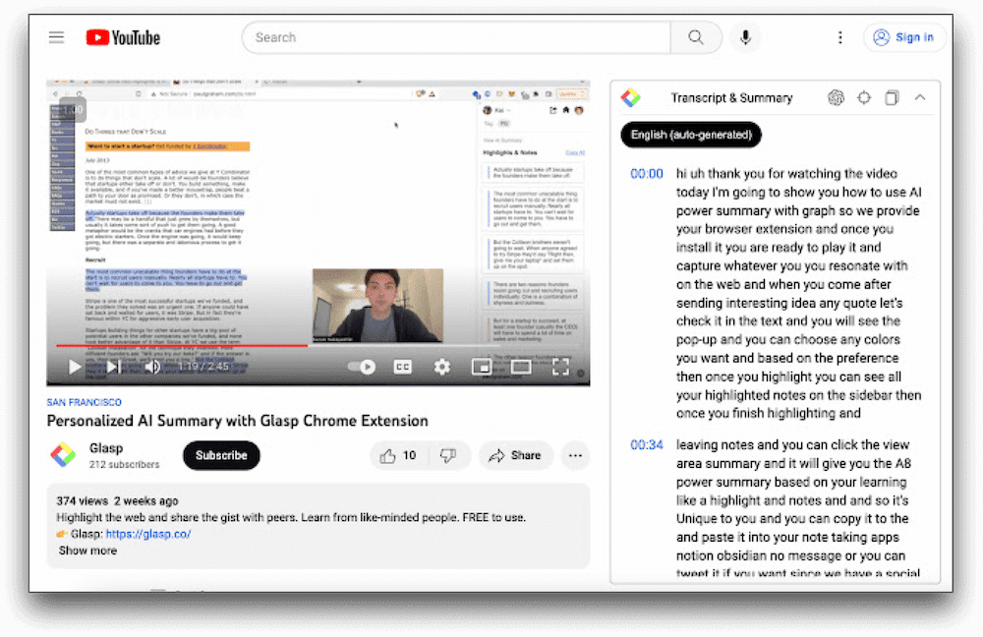Start voice search with microphone icon

point(745,37)
